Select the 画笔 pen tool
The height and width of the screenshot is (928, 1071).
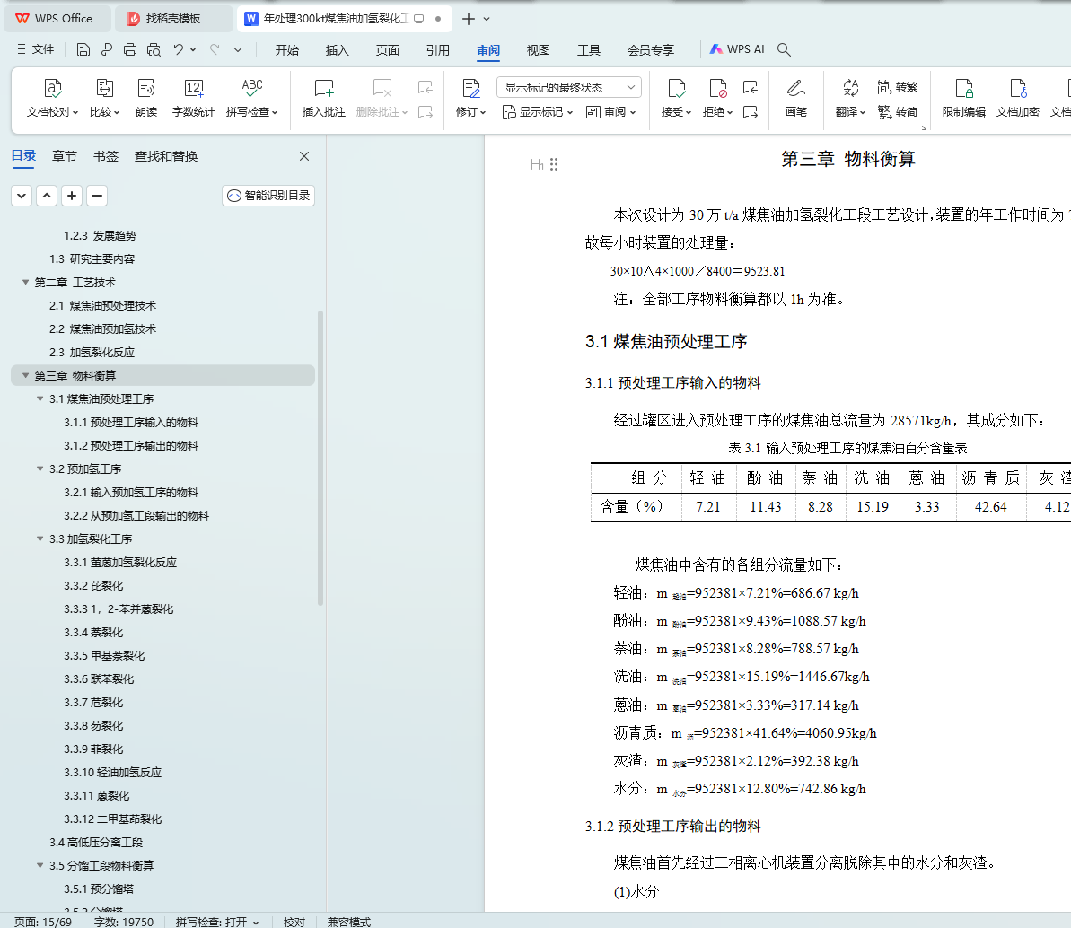coord(795,98)
